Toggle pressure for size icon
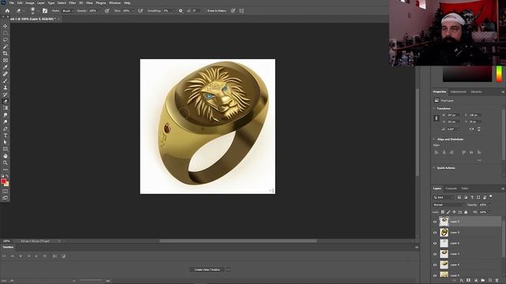506x284 pixels. point(233,10)
